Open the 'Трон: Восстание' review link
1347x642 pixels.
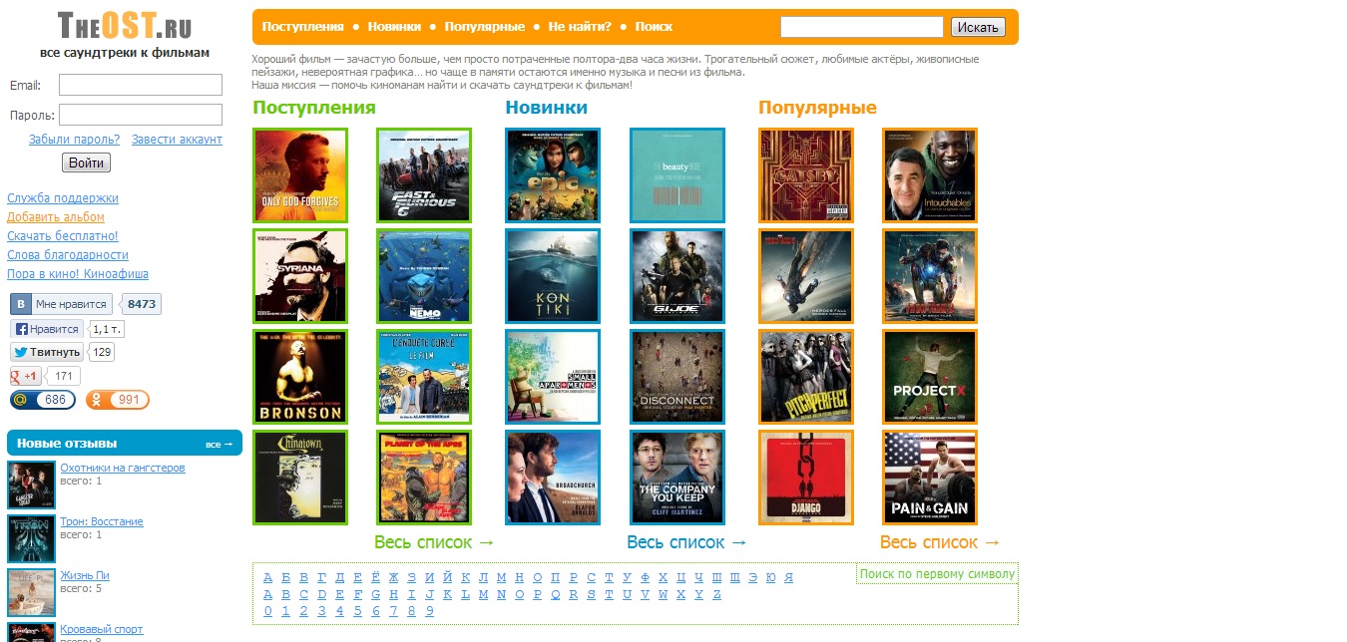pyautogui.click(x=102, y=521)
